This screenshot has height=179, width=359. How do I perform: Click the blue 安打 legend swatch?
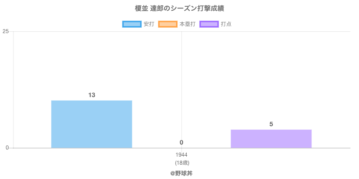[x=131, y=24]
